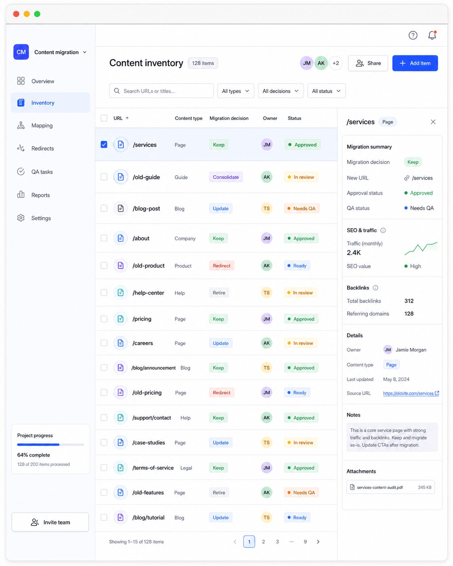453x566 pixels.
Task: Click the Add item button
Action: pos(415,63)
